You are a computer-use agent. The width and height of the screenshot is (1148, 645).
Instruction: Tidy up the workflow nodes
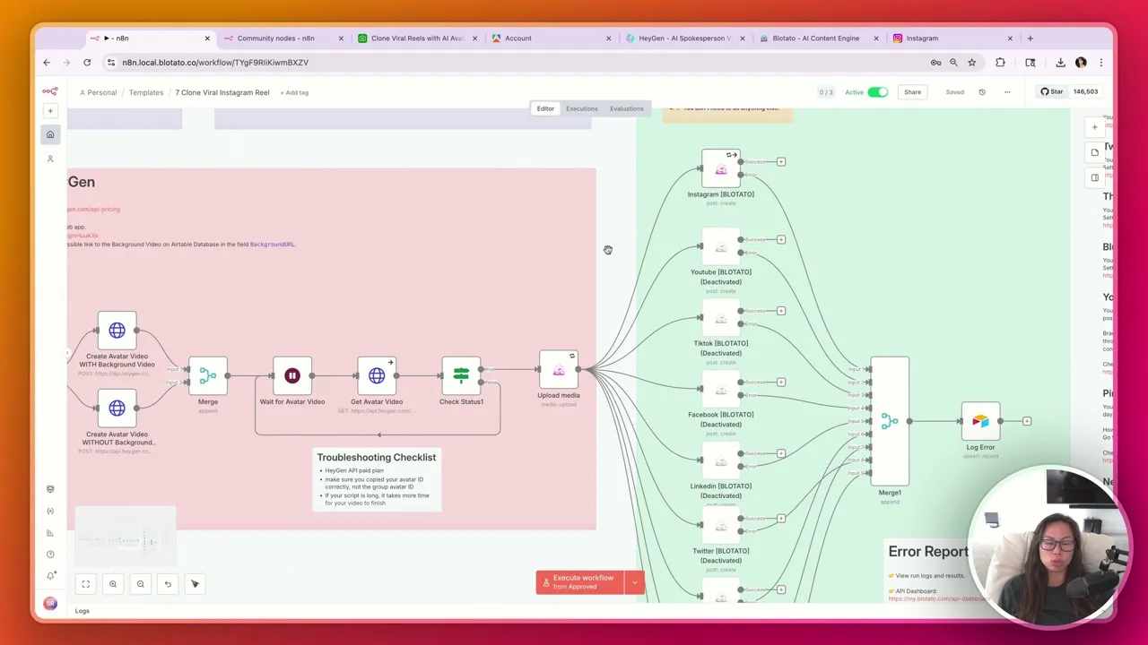coord(195,584)
